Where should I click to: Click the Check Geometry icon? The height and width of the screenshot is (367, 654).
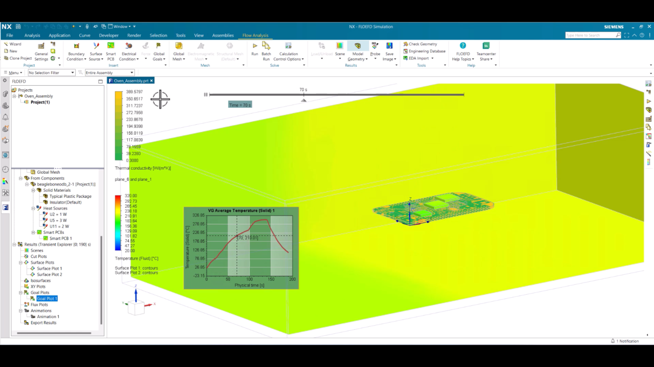tap(406, 44)
